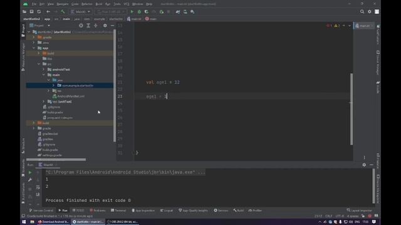Collapse the app folder in tree
Viewport: 401px width, 225px height.
(x=34, y=48)
